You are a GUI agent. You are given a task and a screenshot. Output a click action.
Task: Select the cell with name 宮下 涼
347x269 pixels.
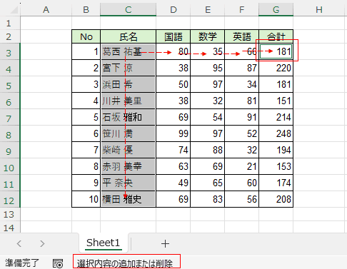point(128,68)
